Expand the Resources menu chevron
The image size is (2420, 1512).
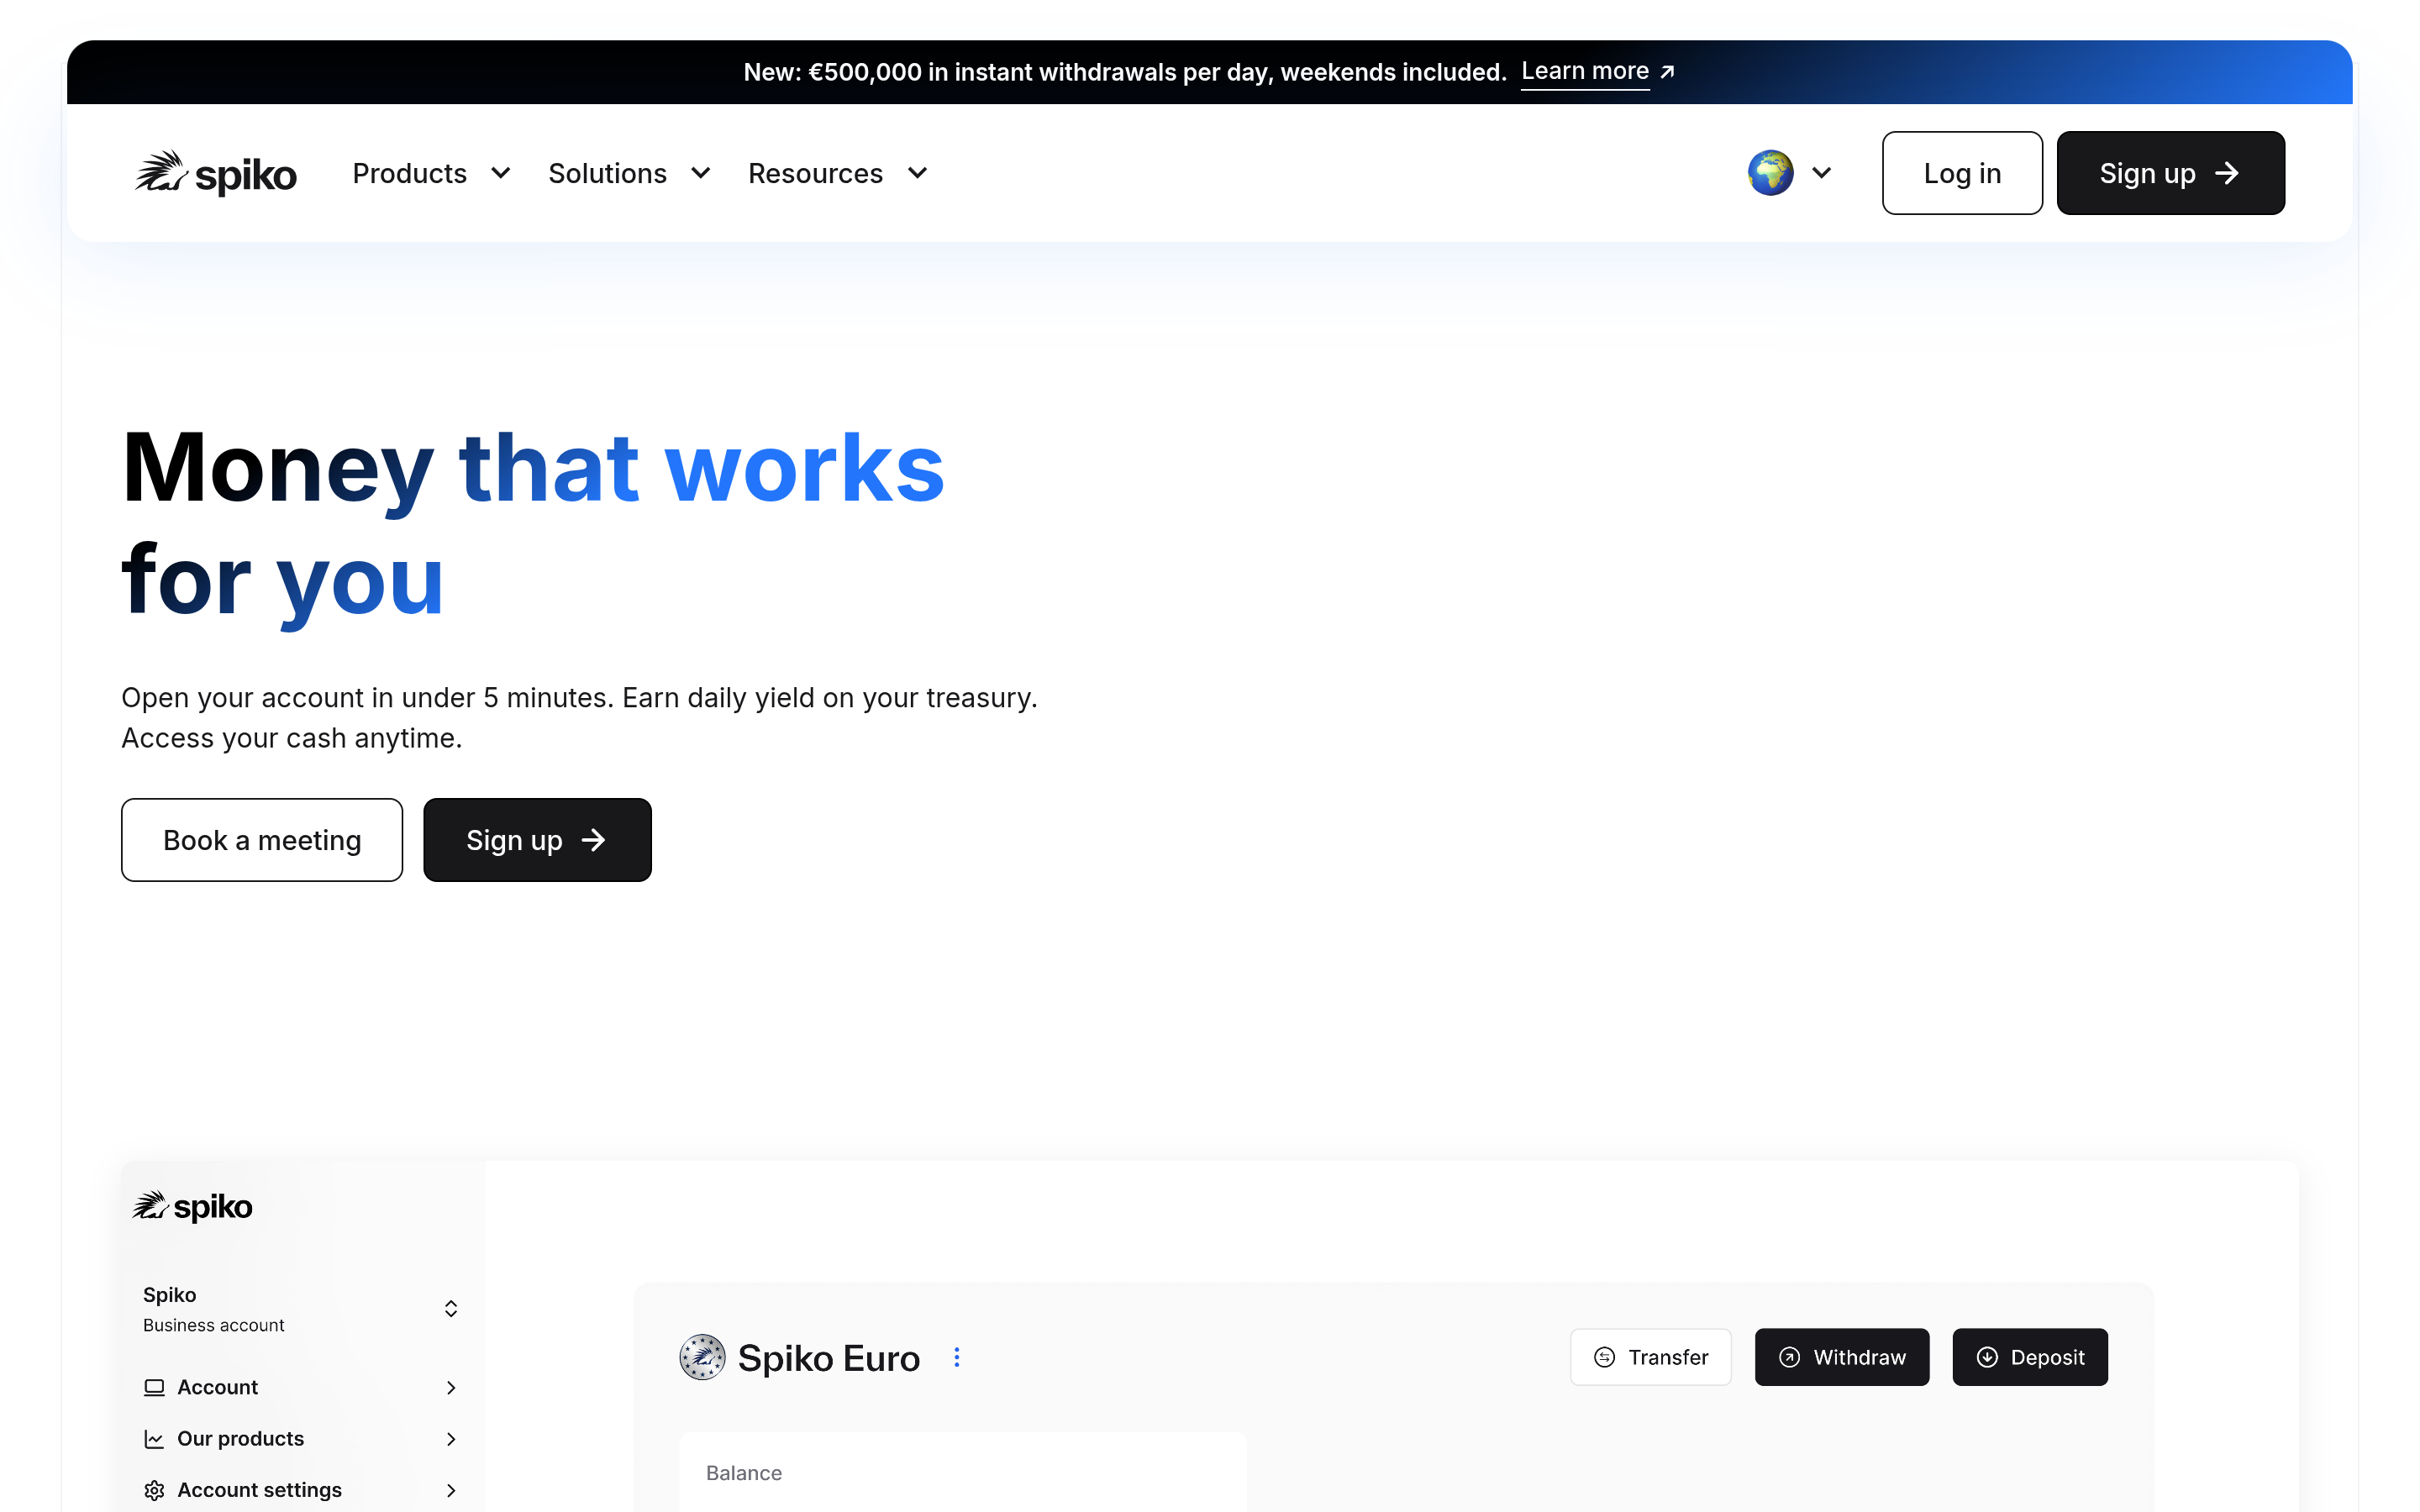click(x=917, y=173)
